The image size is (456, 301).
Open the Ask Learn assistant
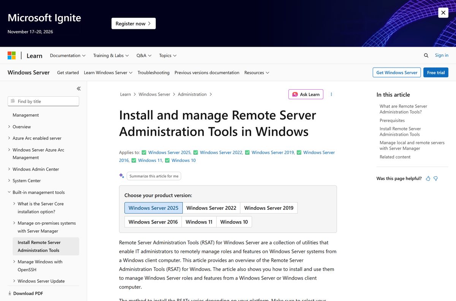point(306,94)
